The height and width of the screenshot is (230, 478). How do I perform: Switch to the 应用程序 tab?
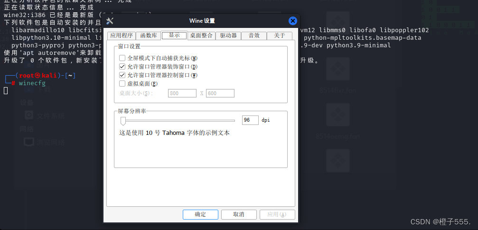pos(122,35)
